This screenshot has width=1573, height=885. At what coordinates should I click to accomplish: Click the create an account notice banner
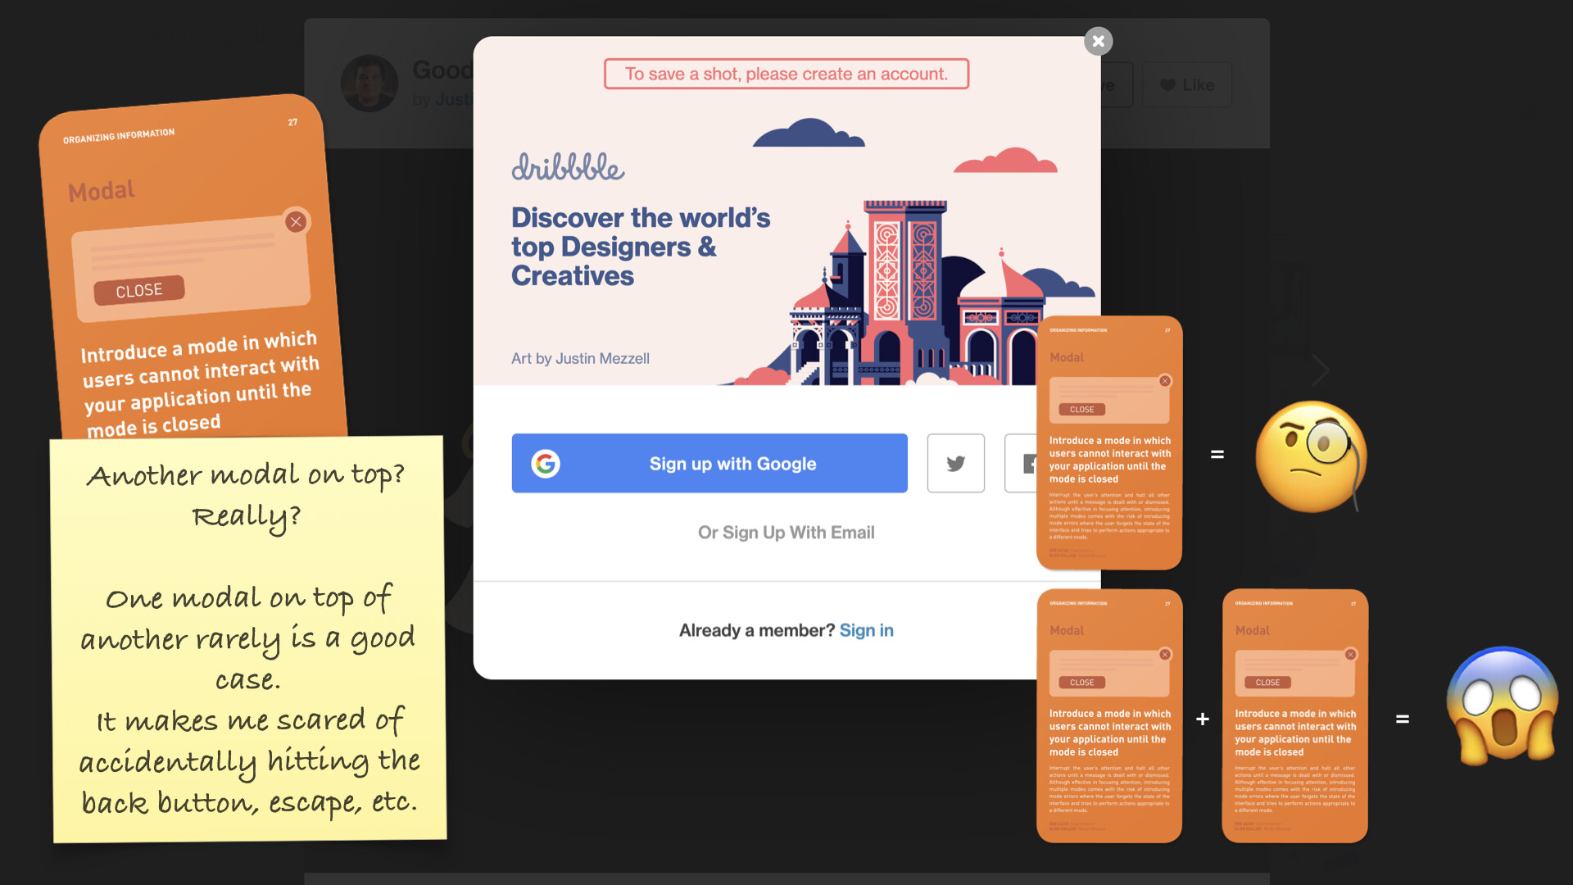pyautogui.click(x=786, y=74)
